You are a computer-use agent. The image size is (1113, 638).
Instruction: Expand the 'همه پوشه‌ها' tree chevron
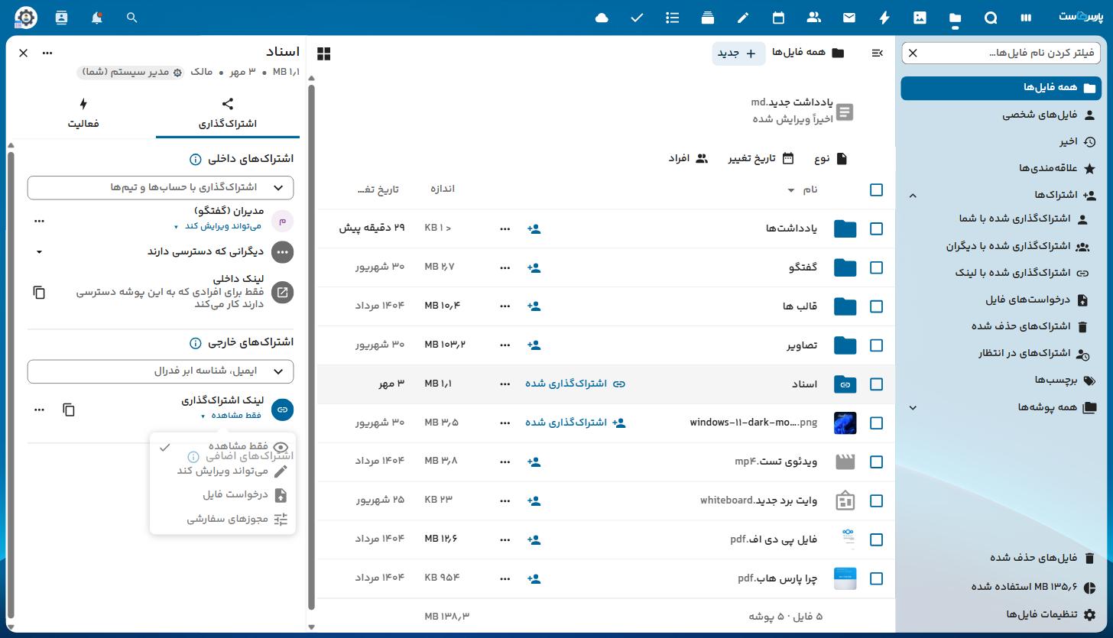913,408
